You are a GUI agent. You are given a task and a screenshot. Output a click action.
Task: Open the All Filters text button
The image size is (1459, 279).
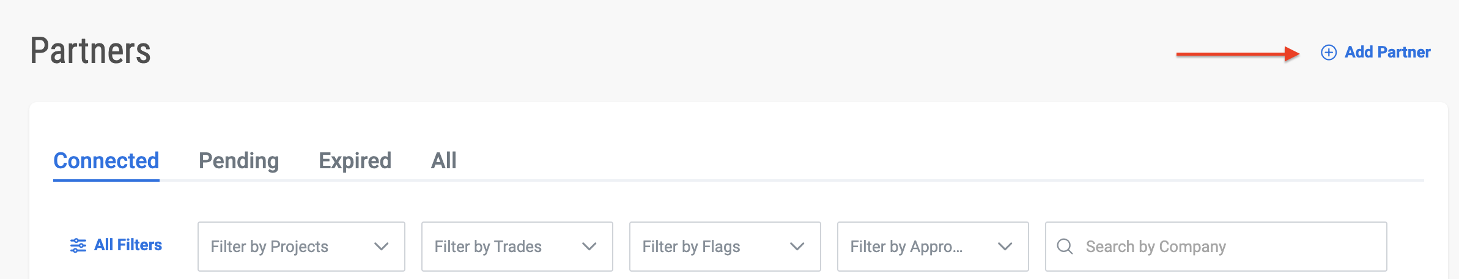point(128,245)
